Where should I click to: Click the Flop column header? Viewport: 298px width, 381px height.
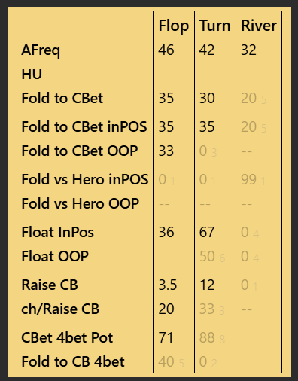click(x=174, y=26)
